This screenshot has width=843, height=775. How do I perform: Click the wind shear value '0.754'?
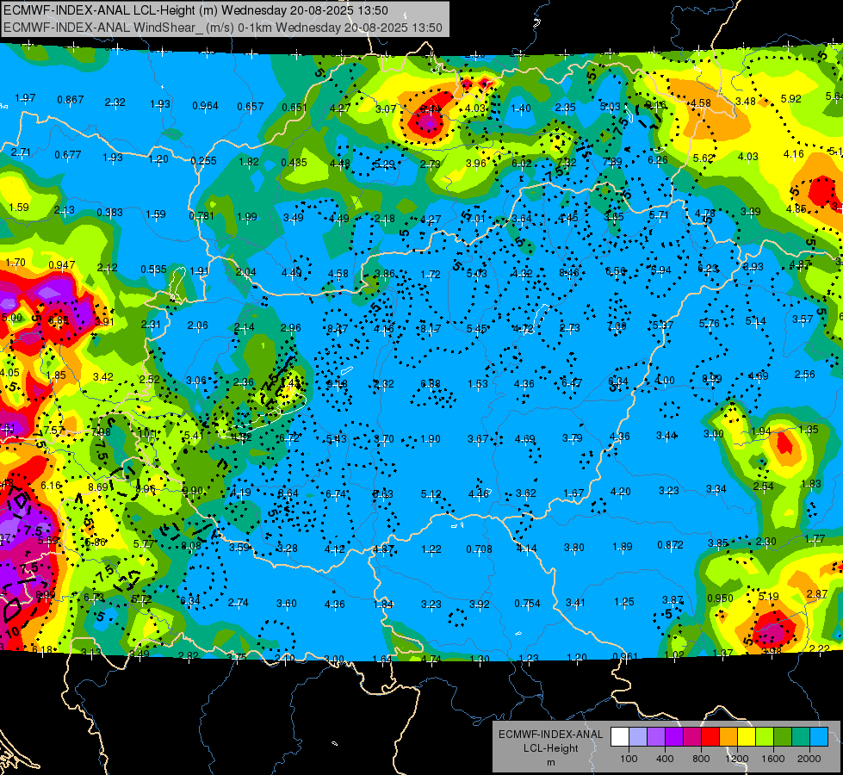point(527,604)
